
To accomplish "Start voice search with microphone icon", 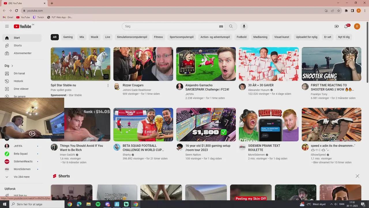I will pos(244,26).
